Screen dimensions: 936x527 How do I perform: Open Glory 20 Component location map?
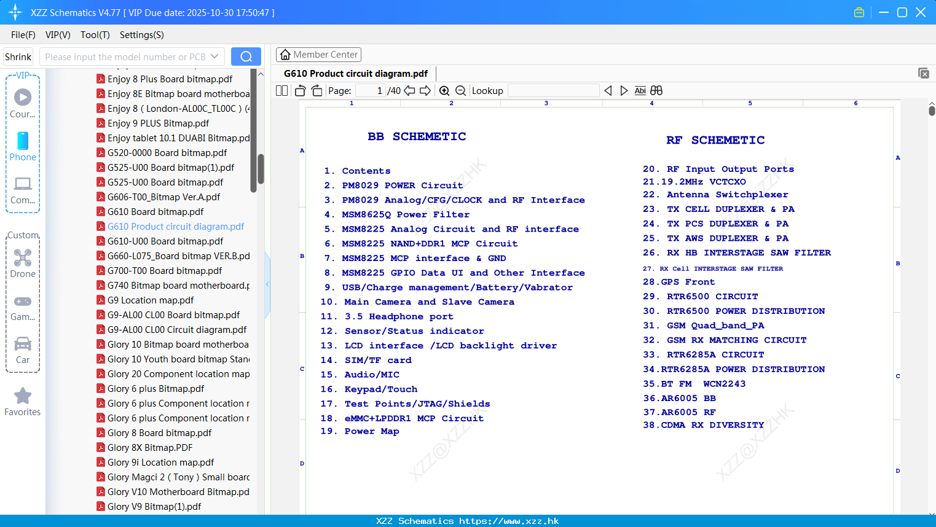(178, 373)
